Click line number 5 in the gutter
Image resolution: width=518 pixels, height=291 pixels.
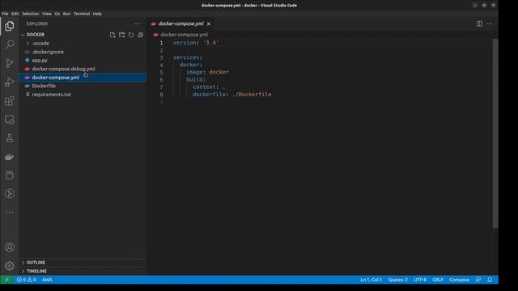tap(161, 72)
